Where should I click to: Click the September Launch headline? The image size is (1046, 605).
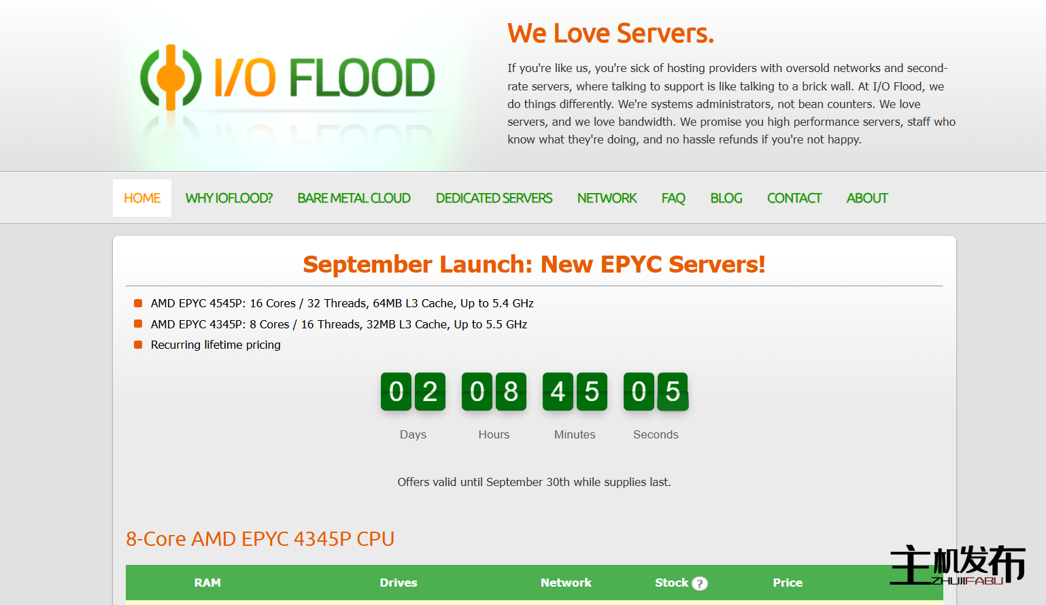point(534,264)
